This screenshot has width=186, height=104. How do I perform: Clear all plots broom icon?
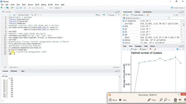click(155, 49)
